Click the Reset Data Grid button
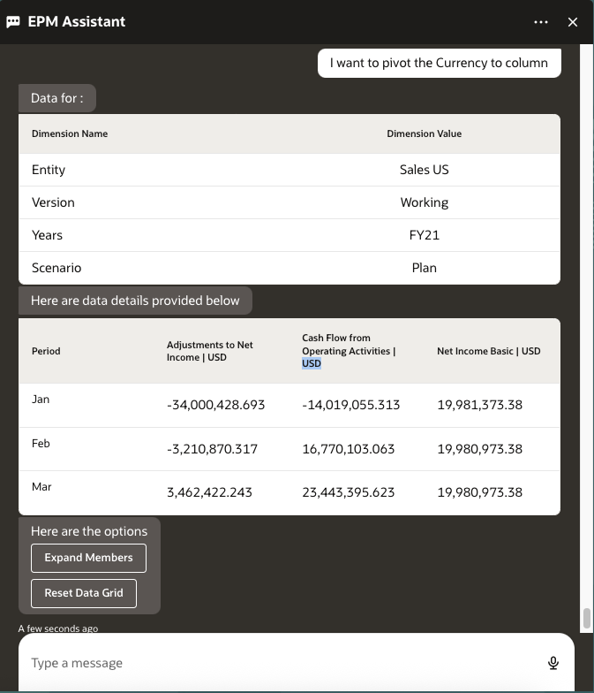The image size is (594, 693). 84,592
